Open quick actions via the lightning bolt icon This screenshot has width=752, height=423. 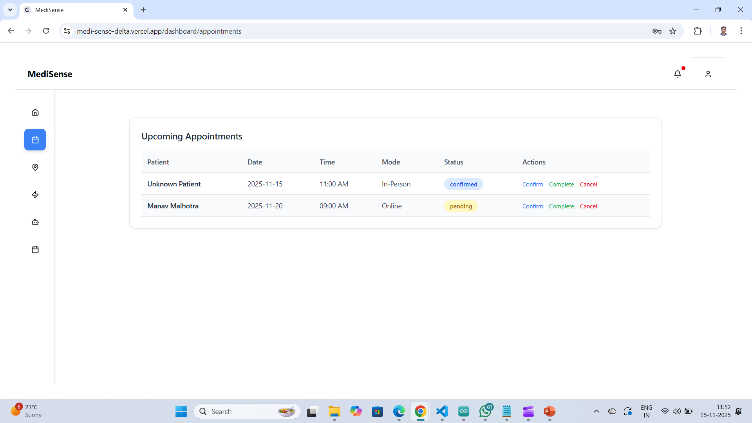pos(35,195)
